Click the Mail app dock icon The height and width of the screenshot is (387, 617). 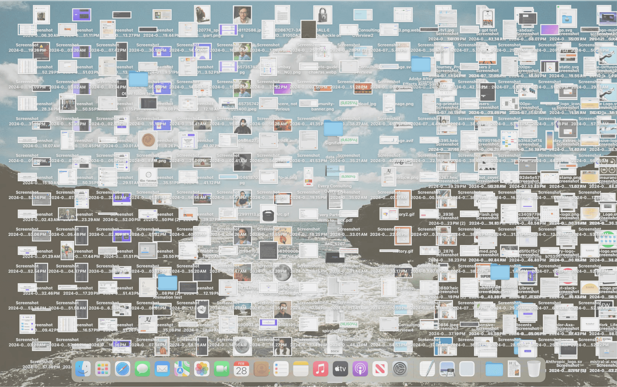[162, 369]
